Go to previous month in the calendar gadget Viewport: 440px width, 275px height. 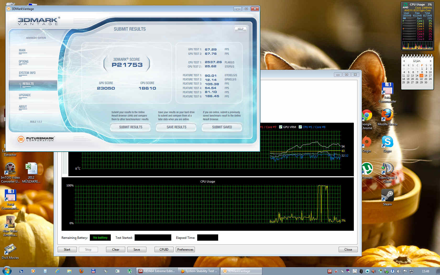[404, 61]
